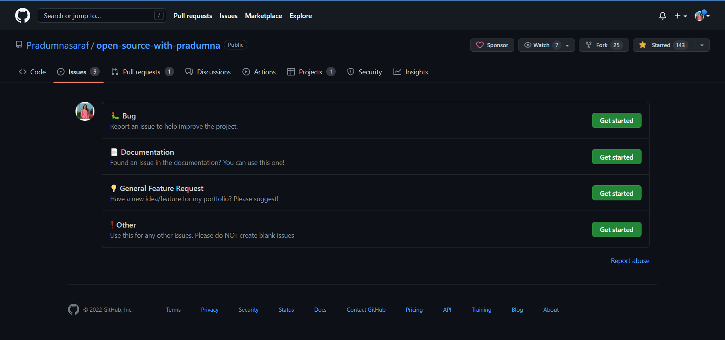The height and width of the screenshot is (340, 725).
Task: Switch to the Actions tab
Action: 259,72
